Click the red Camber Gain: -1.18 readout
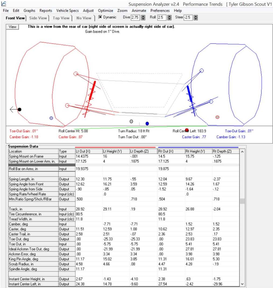The width and height of the screenshot is (273, 288). [24, 137]
